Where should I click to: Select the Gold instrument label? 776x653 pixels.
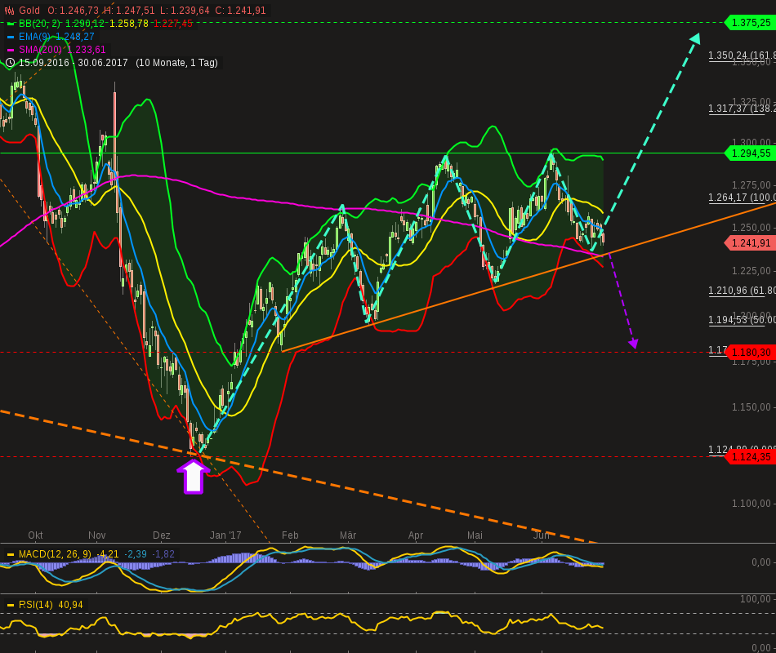click(29, 11)
